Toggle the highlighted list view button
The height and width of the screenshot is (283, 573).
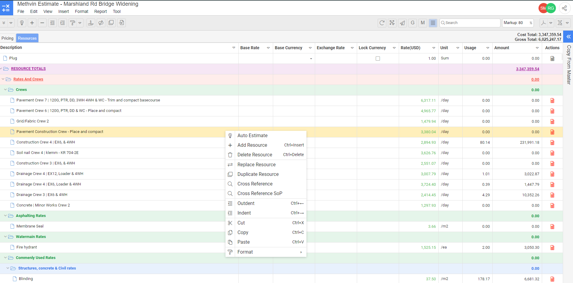click(433, 23)
